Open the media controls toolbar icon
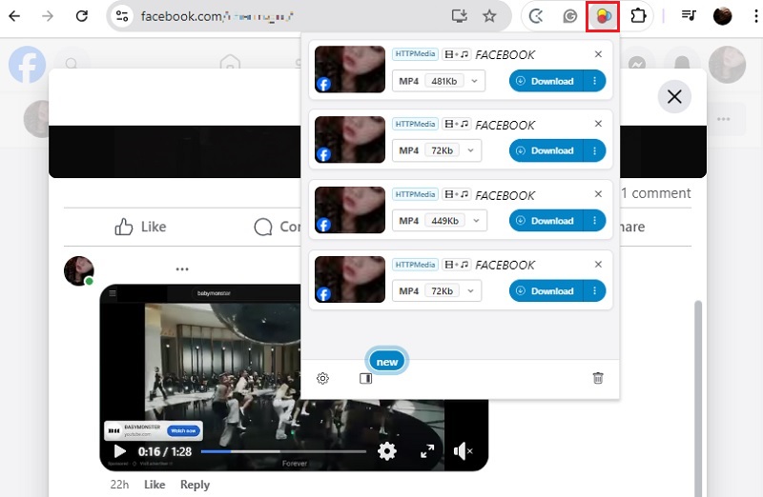 (x=689, y=16)
